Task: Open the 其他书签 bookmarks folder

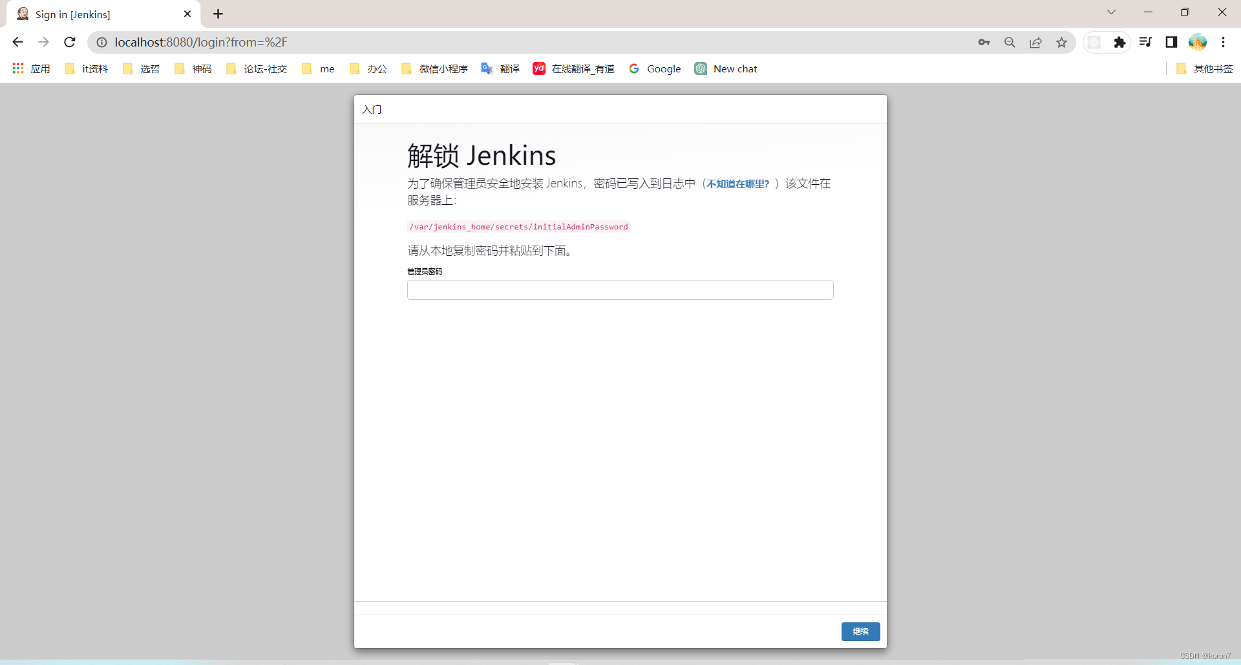Action: pos(1205,69)
